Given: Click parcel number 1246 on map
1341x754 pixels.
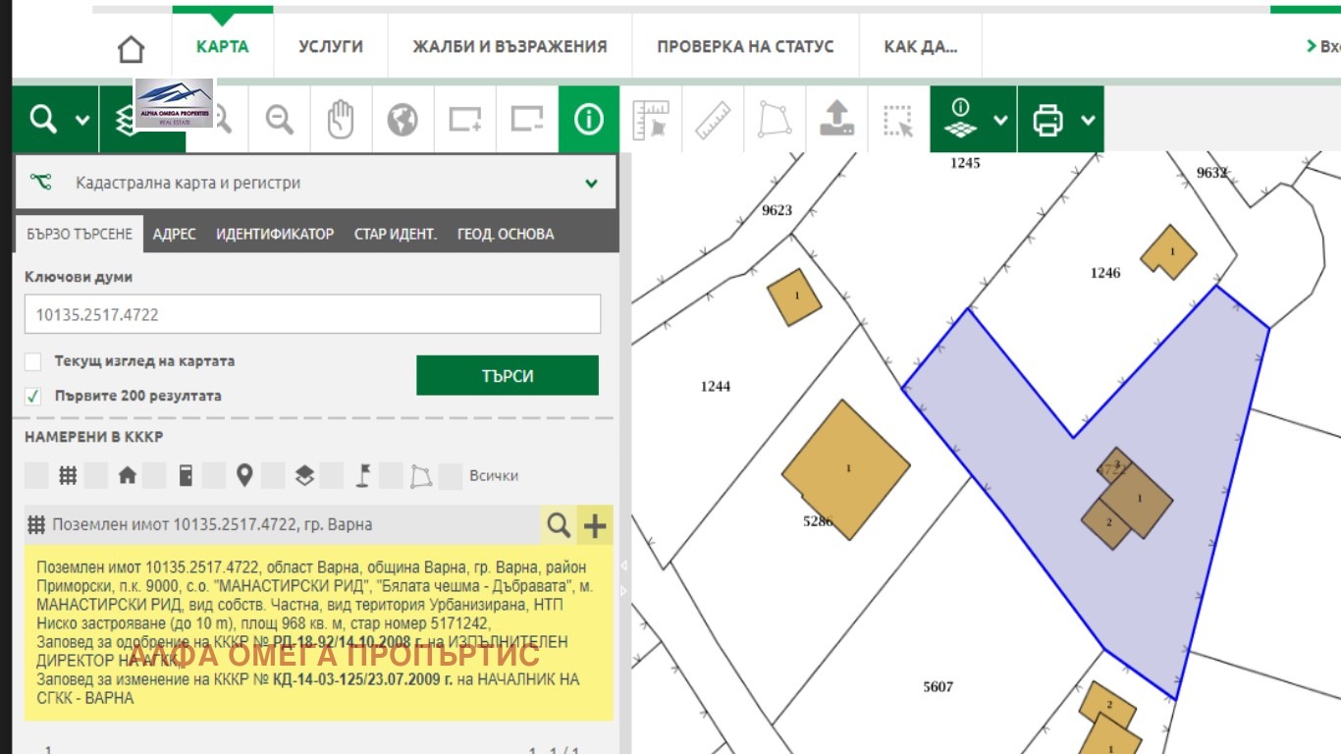Looking at the screenshot, I should pos(1105,273).
